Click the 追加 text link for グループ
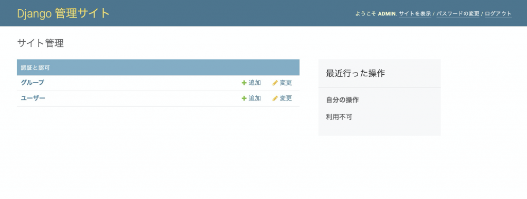 tap(255, 83)
